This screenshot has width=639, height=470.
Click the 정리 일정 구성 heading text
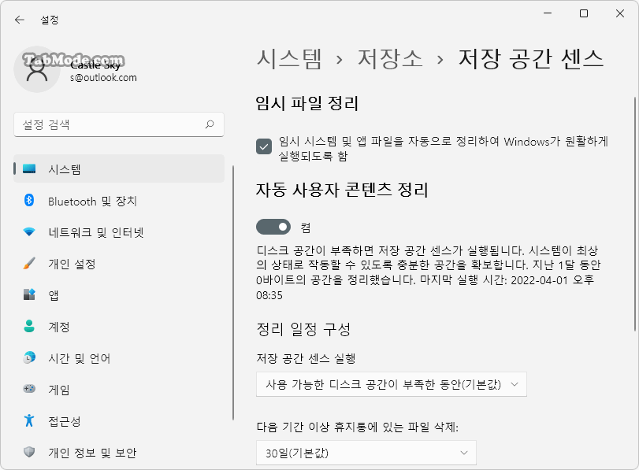tap(303, 329)
